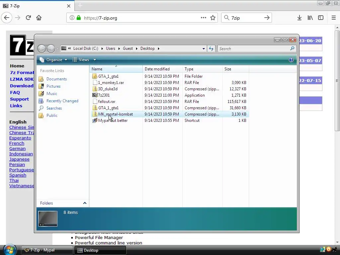Click the Desktop preview thumbnail in details pane
Screen dimensions: 340x255
click(x=48, y=219)
